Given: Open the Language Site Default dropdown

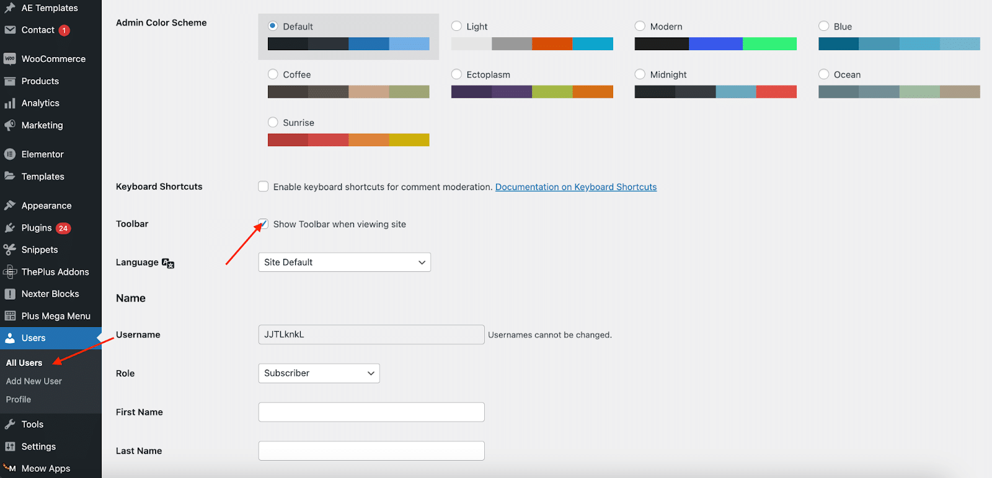Looking at the screenshot, I should coord(344,262).
